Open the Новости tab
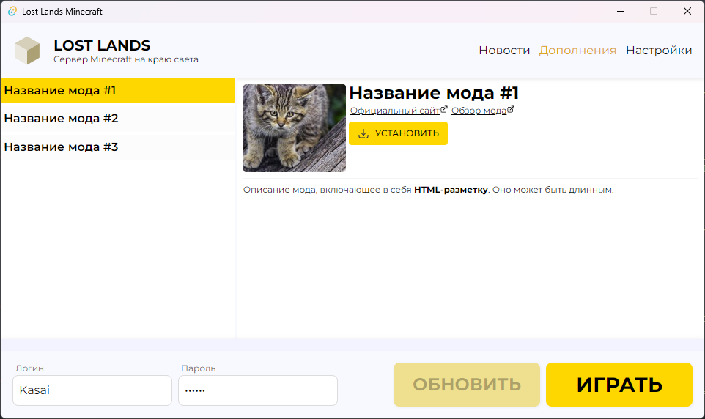Screen dimensions: 705x419 click(504, 51)
